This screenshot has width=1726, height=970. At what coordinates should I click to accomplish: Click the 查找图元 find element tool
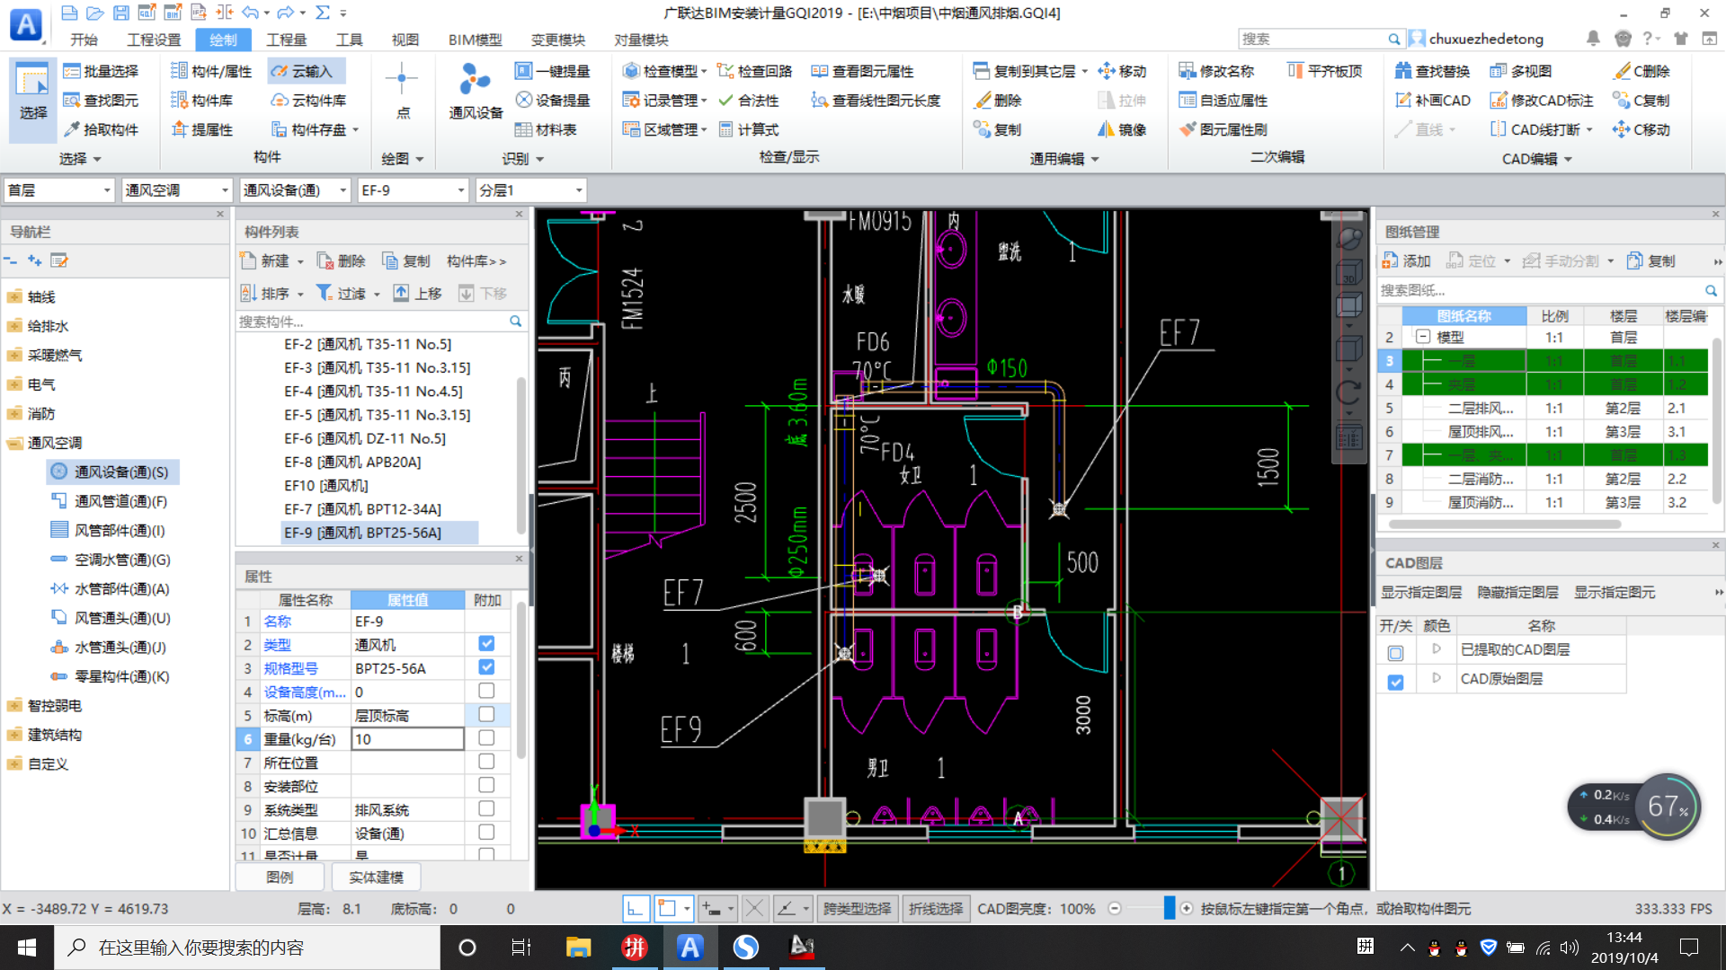102,101
